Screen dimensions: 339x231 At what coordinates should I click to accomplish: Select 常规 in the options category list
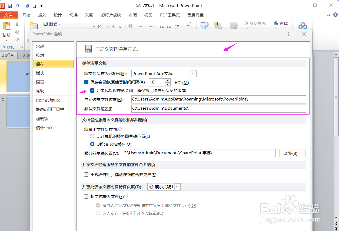pos(54,46)
